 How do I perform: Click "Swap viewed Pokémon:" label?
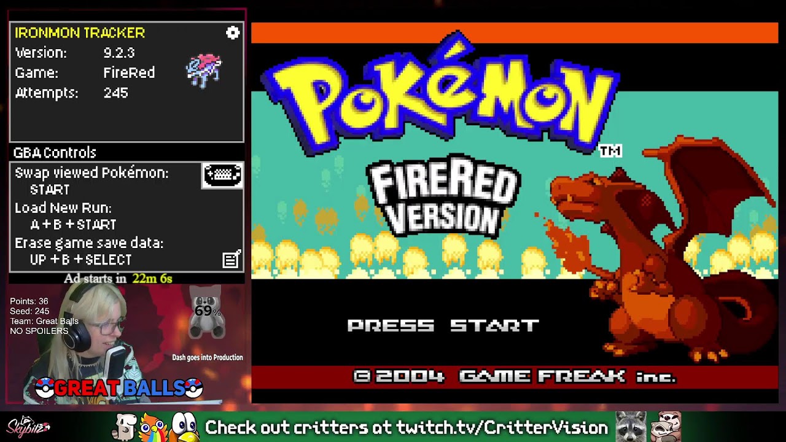tap(91, 173)
